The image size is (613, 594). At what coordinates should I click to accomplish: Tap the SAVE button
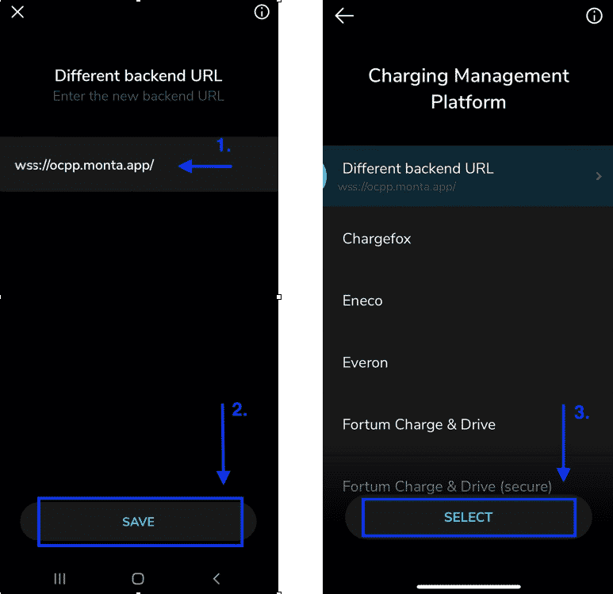click(139, 522)
